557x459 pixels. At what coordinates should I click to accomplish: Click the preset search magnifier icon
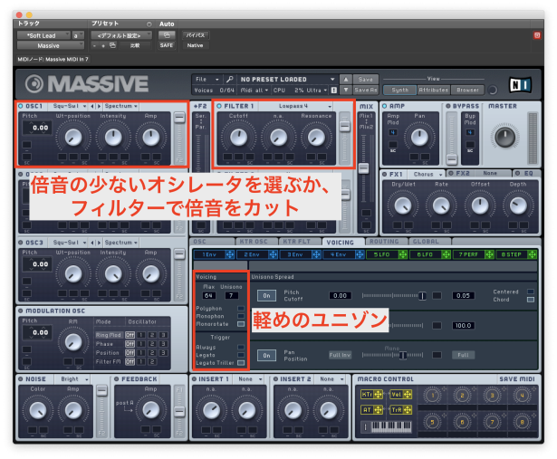pos(232,79)
